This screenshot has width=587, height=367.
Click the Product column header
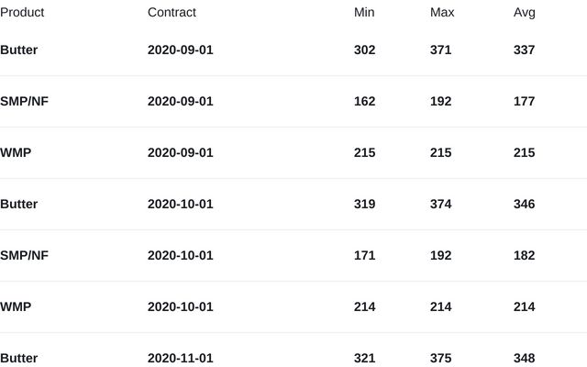tap(22, 13)
